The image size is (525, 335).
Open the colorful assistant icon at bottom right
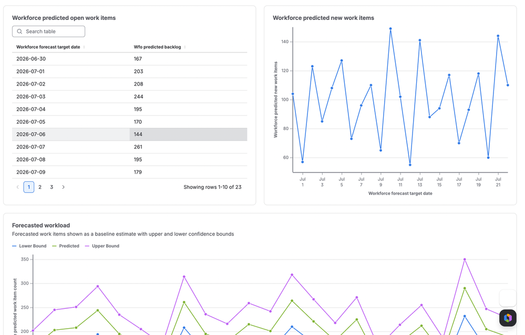[x=508, y=318]
